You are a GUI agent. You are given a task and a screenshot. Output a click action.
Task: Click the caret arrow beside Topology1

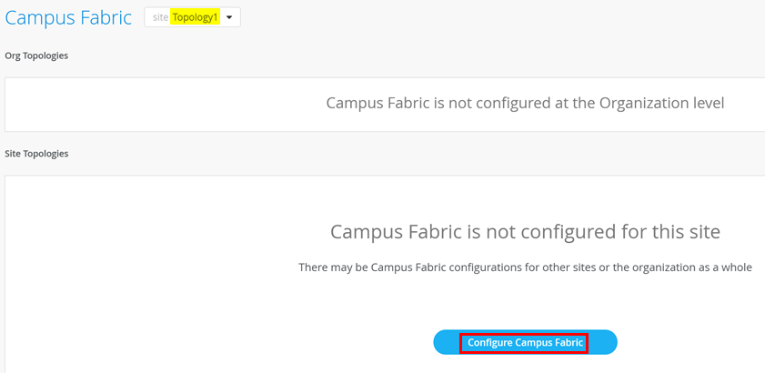229,17
